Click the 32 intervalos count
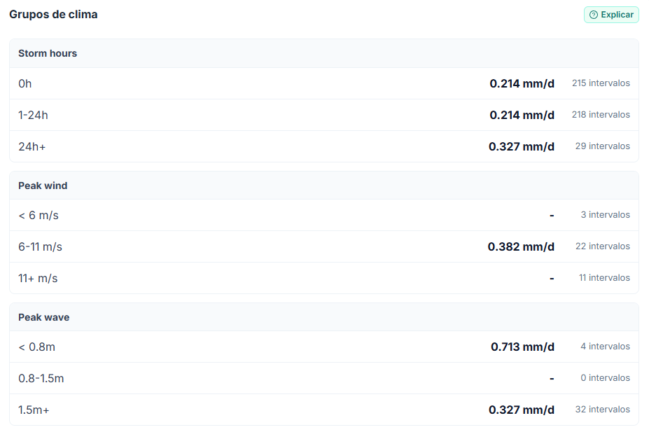Image resolution: width=649 pixels, height=432 pixels. click(603, 409)
